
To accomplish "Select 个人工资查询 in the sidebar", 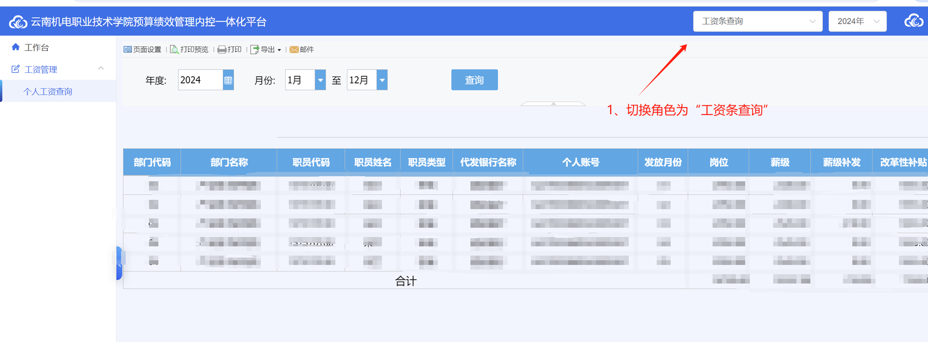I will tap(48, 92).
